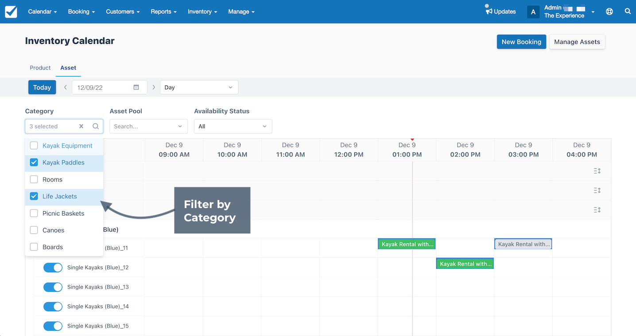Open the Asset Pool search dropdown
The height and width of the screenshot is (336, 636).
point(148,126)
